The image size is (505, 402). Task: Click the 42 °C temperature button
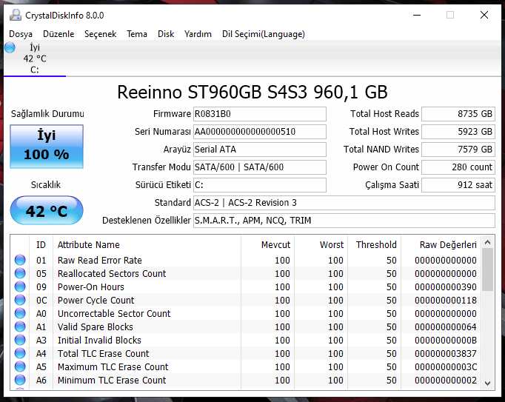(x=47, y=211)
